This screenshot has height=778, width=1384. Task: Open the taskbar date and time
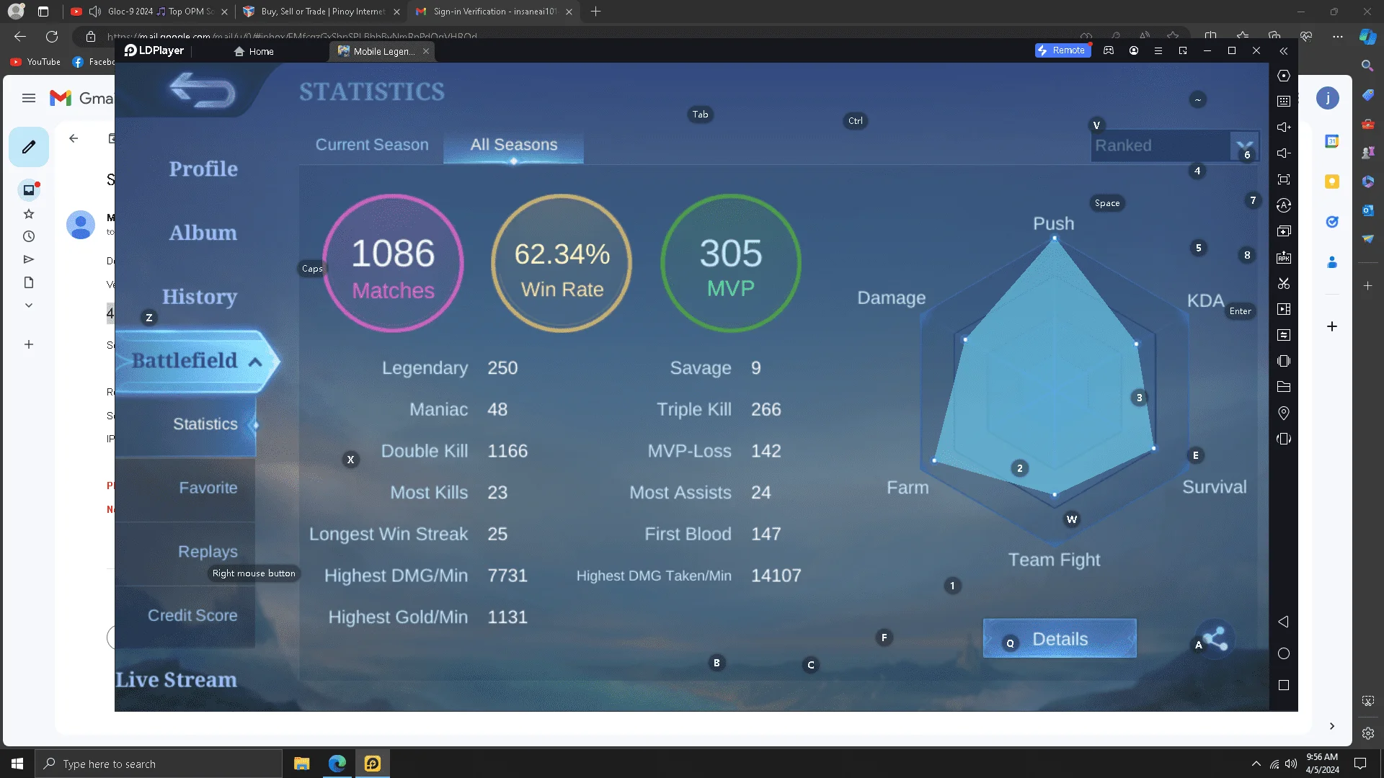click(1323, 764)
